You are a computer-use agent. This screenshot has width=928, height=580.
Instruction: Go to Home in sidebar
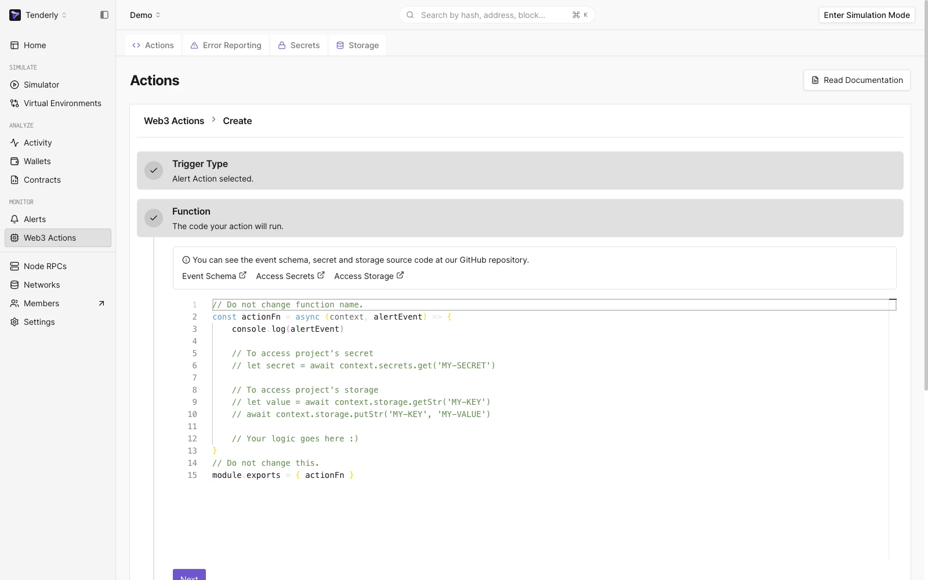(x=57, y=45)
